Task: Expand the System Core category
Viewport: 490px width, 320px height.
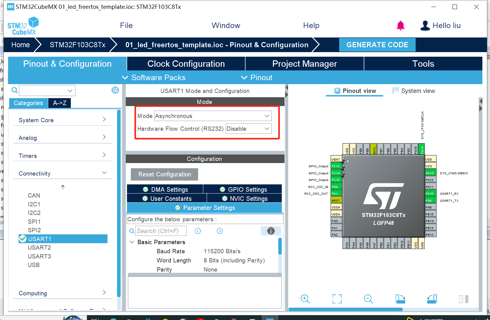Action: (x=63, y=120)
